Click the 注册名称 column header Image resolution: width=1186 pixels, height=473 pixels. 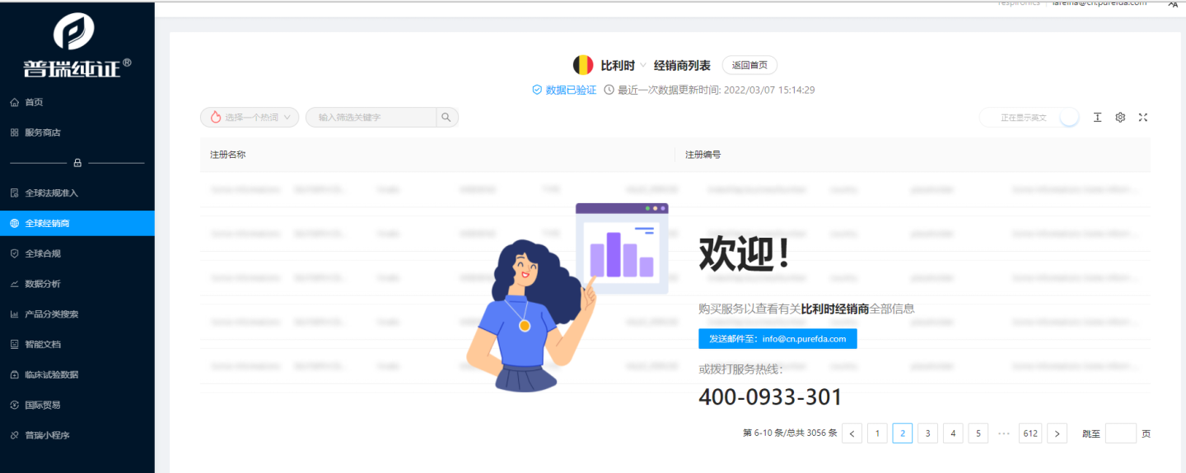(x=437, y=155)
